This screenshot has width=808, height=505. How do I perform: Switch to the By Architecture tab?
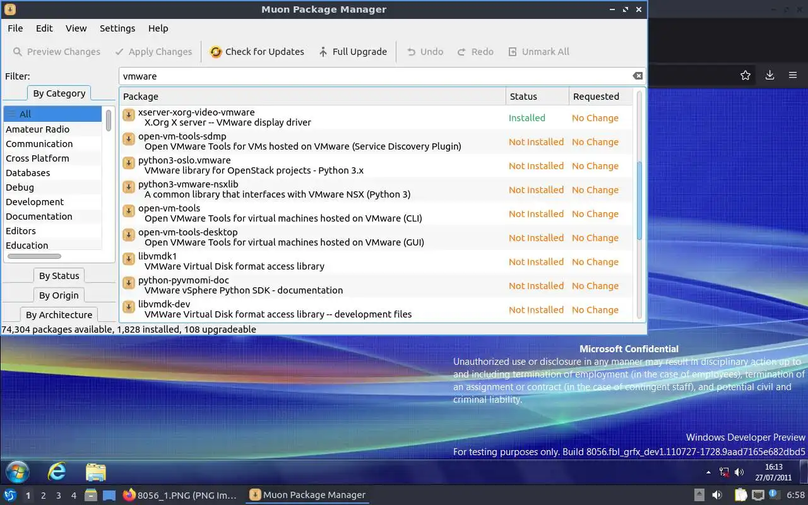(x=59, y=315)
